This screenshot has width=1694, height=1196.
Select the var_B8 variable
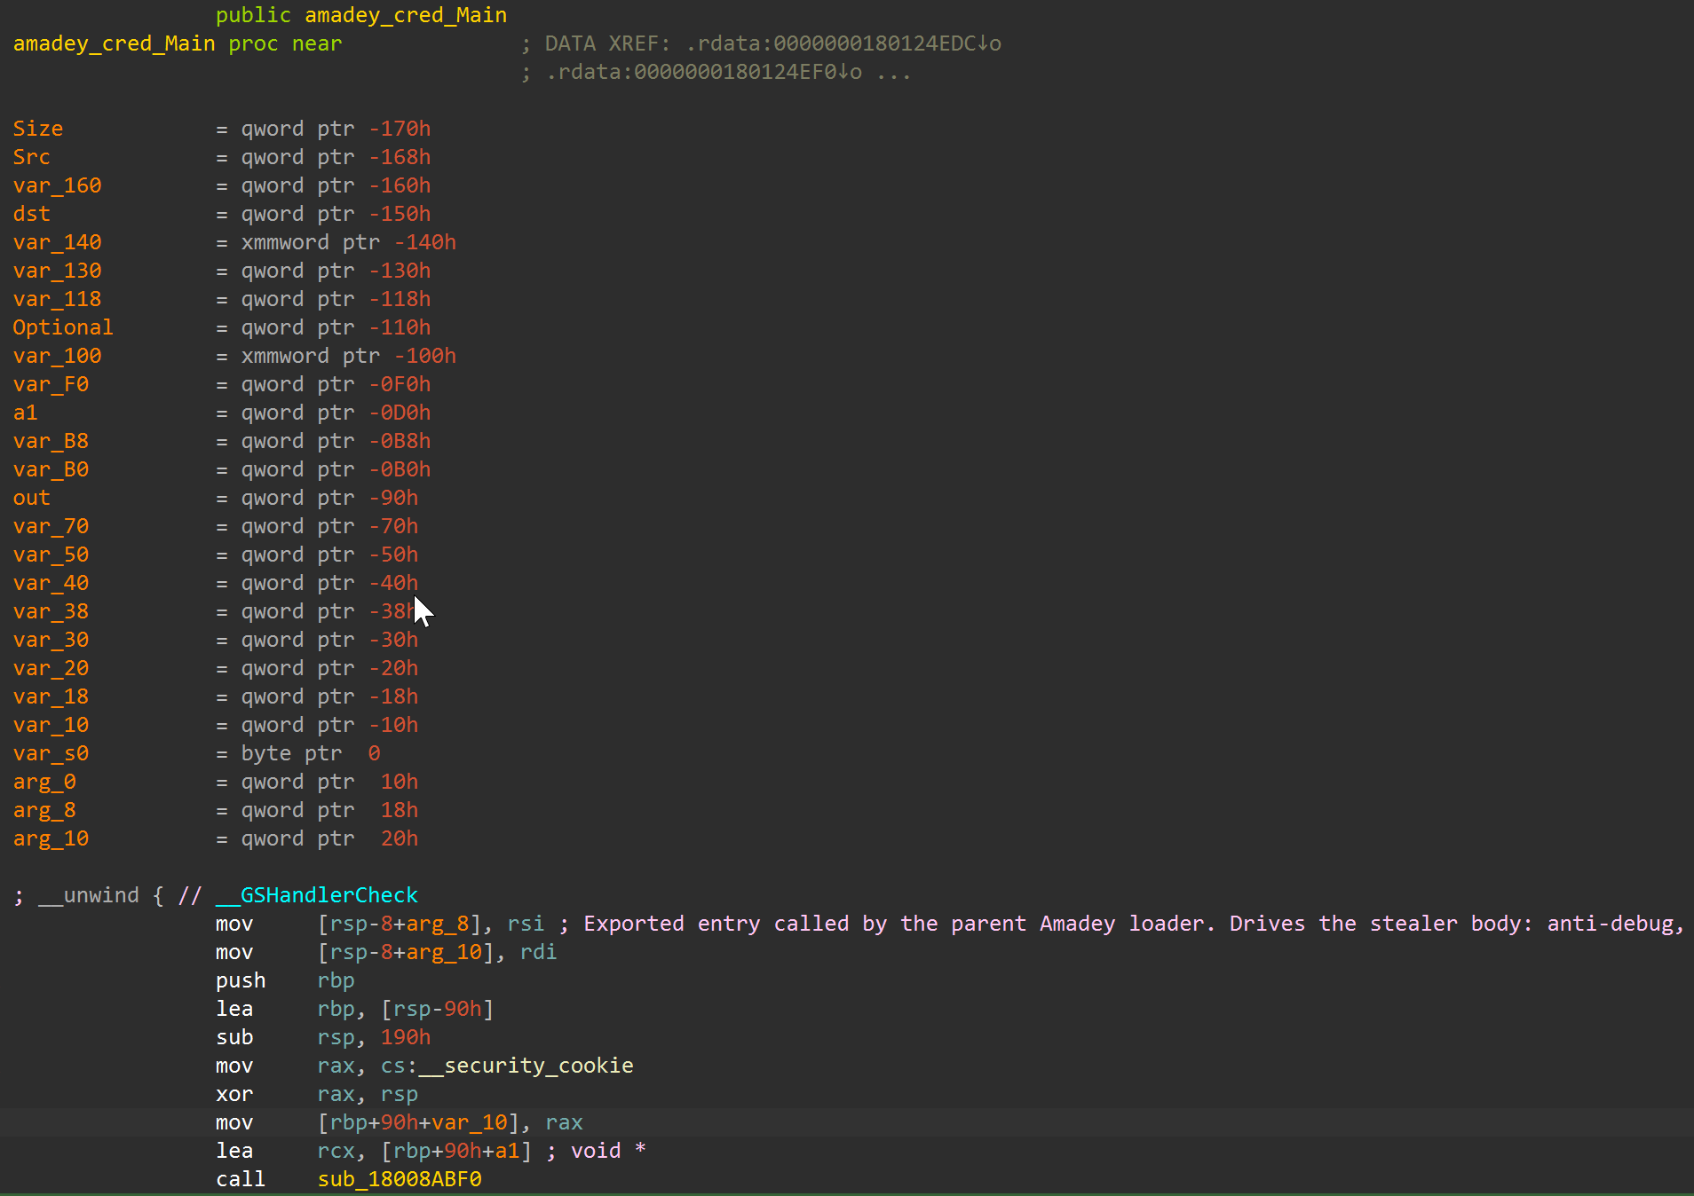[x=51, y=441]
